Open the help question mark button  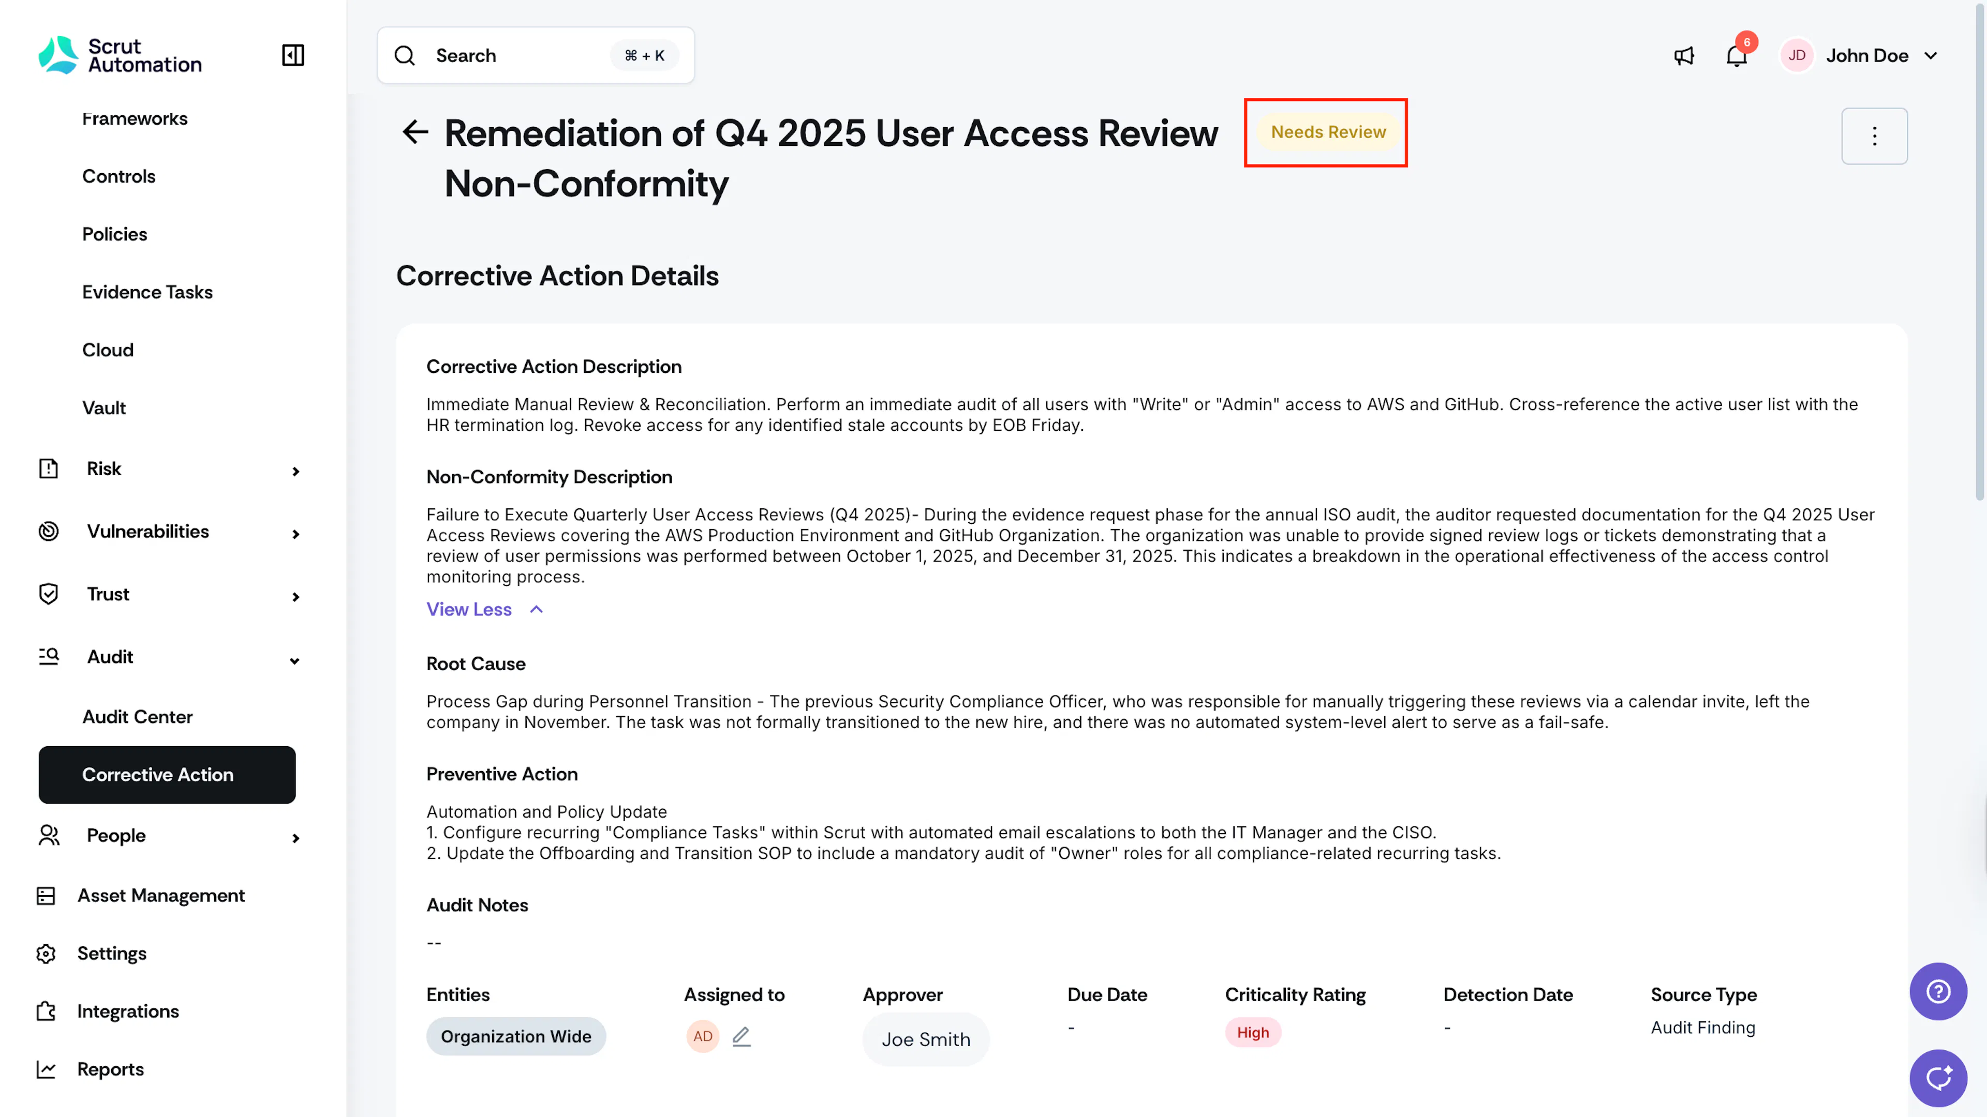(x=1938, y=991)
